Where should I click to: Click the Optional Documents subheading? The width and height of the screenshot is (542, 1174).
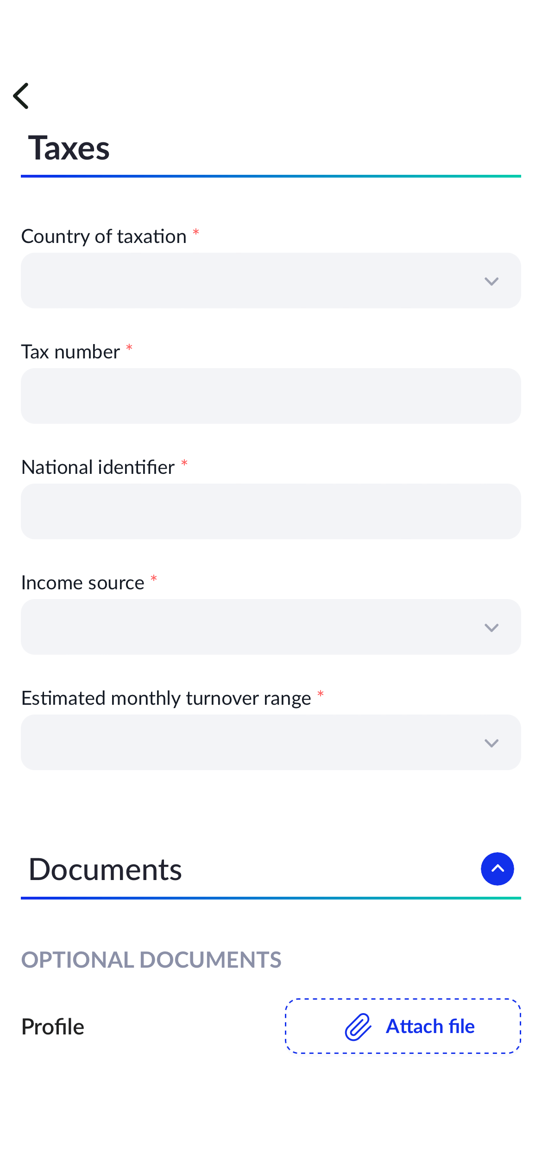pyautogui.click(x=151, y=960)
